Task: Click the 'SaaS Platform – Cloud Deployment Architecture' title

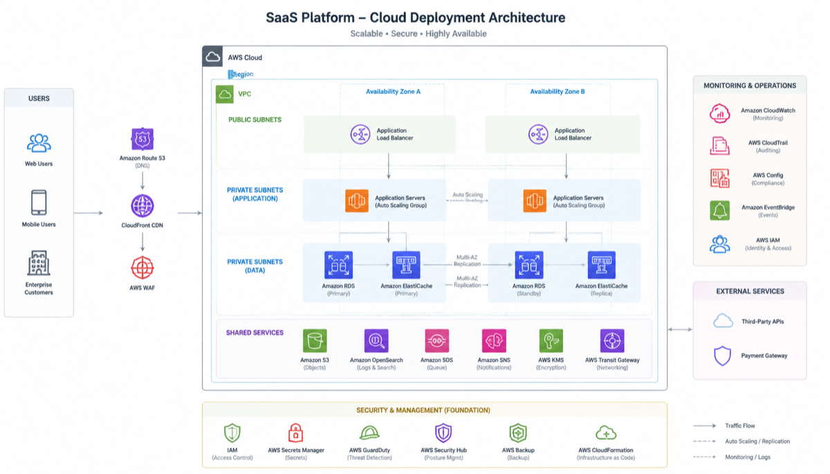Action: pyautogui.click(x=416, y=18)
